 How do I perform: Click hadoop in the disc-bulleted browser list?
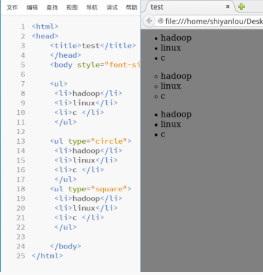coord(176,38)
